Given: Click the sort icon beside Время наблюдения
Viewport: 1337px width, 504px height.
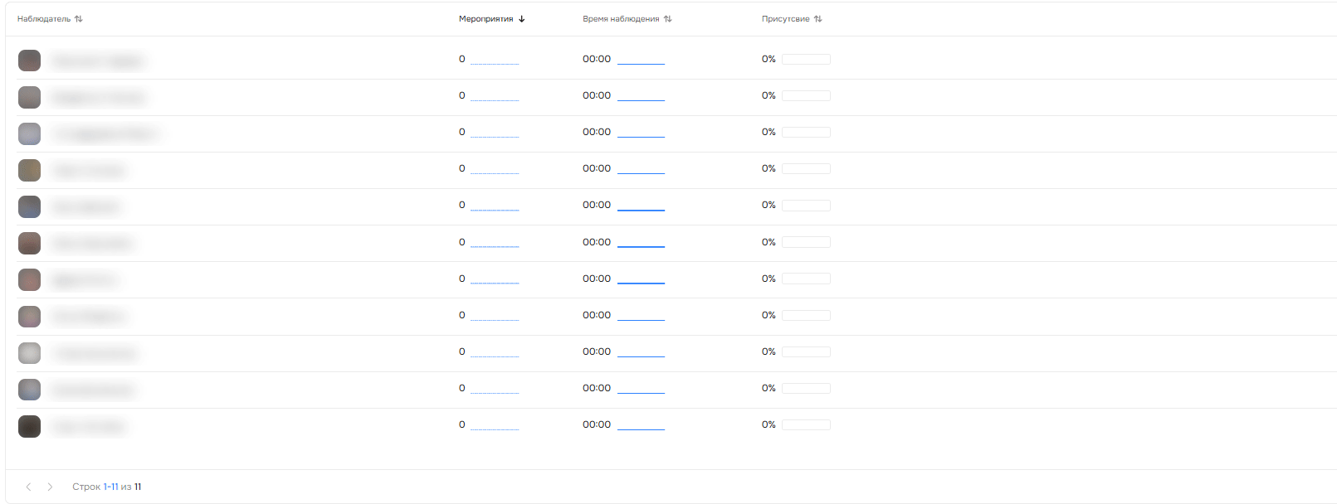Looking at the screenshot, I should coord(668,19).
